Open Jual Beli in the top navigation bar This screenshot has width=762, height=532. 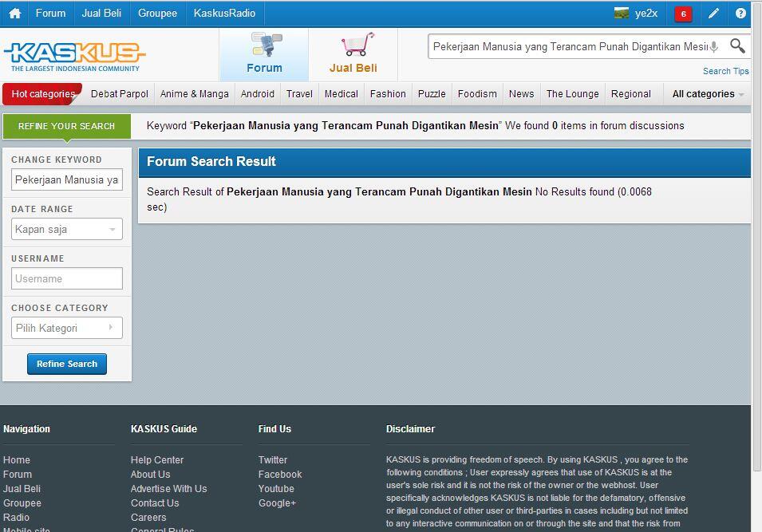101,13
